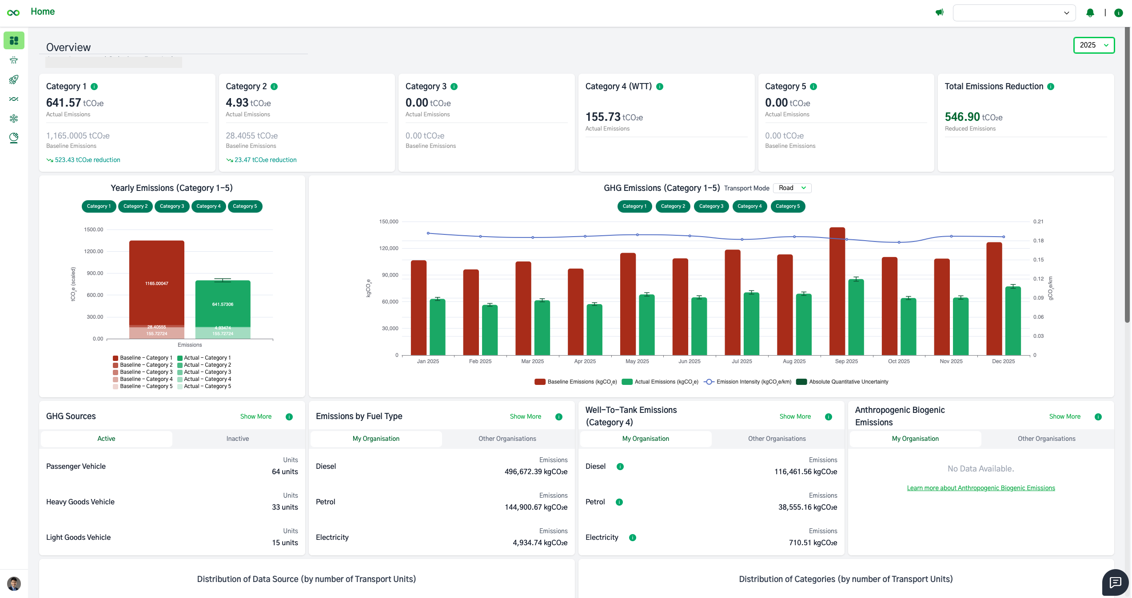Show info for Total Emissions Reduction
The image size is (1132, 598).
pos(1051,87)
